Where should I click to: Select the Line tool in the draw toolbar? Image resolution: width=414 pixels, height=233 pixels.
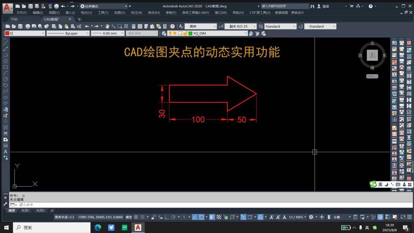point(5,42)
